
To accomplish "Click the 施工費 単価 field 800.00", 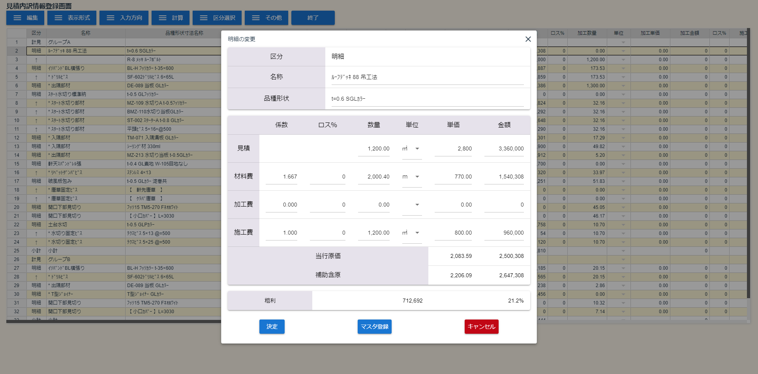I will 453,233.
